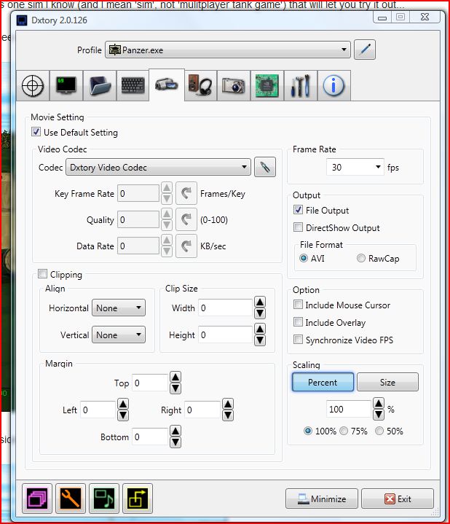This screenshot has height=524, width=450.
Task: Focus the Right margin input field
Action: coord(202,410)
